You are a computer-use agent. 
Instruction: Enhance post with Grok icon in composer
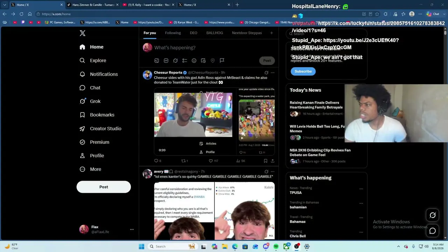point(175,61)
